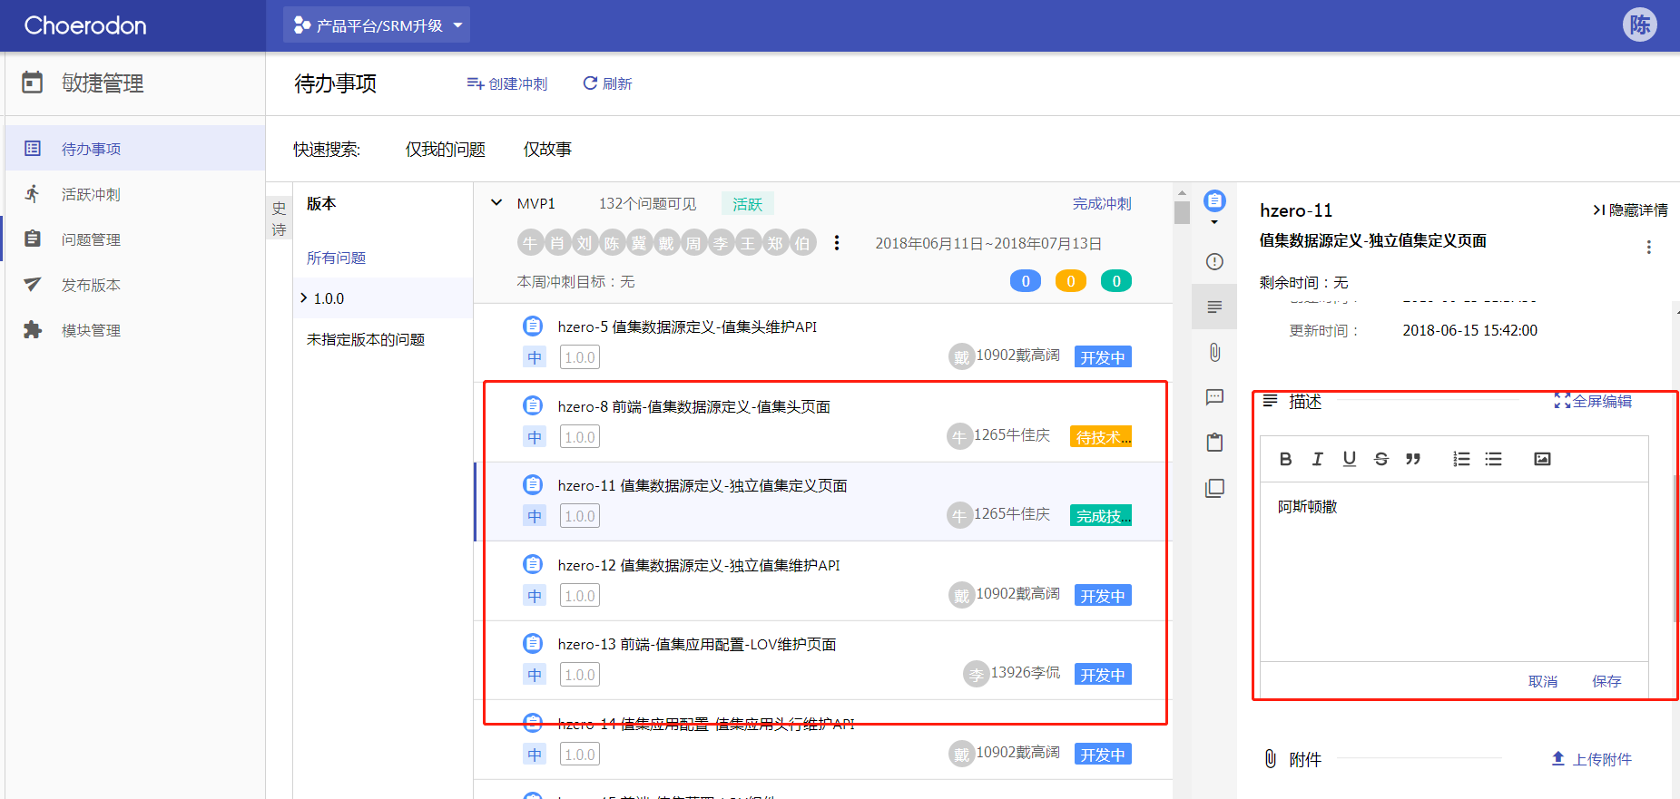Image resolution: width=1680 pixels, height=799 pixels.
Task: Save description with 保存
Action: coord(1606,681)
